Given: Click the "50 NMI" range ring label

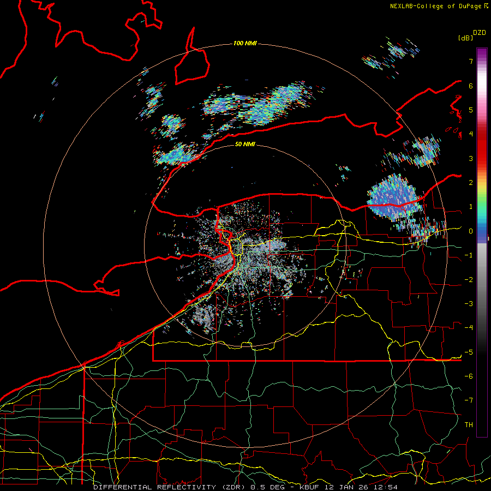Looking at the screenshot, I should [x=245, y=144].
